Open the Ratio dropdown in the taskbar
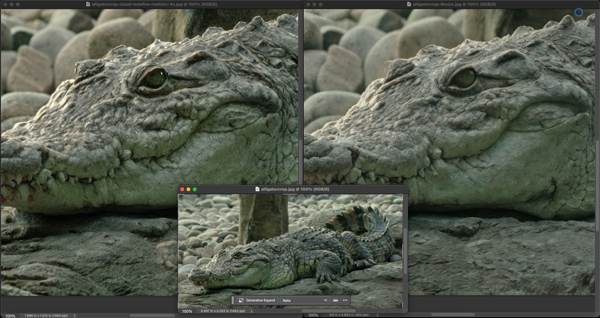Viewport: 600px width, 318px height. point(305,300)
